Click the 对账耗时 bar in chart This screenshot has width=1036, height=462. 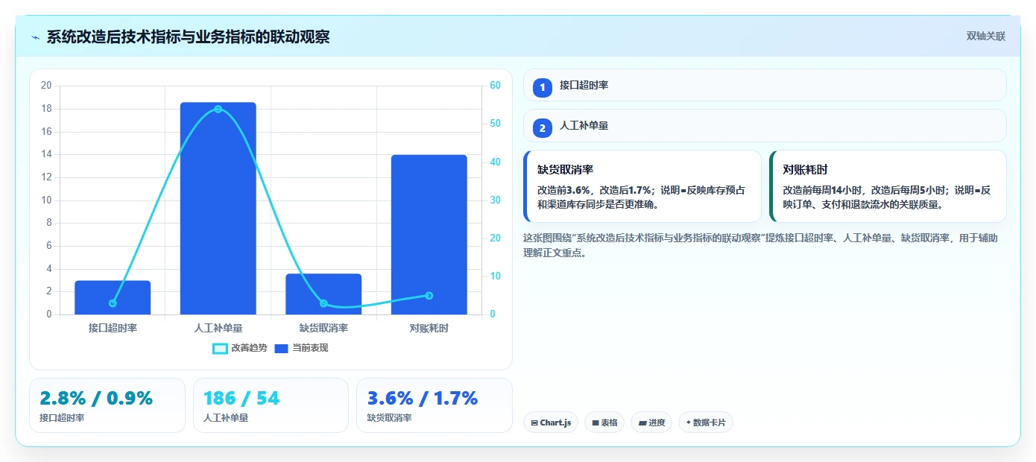point(429,235)
